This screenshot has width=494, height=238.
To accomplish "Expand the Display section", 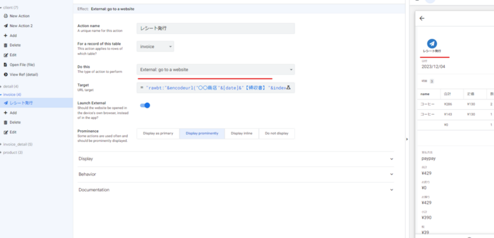I will point(236,159).
